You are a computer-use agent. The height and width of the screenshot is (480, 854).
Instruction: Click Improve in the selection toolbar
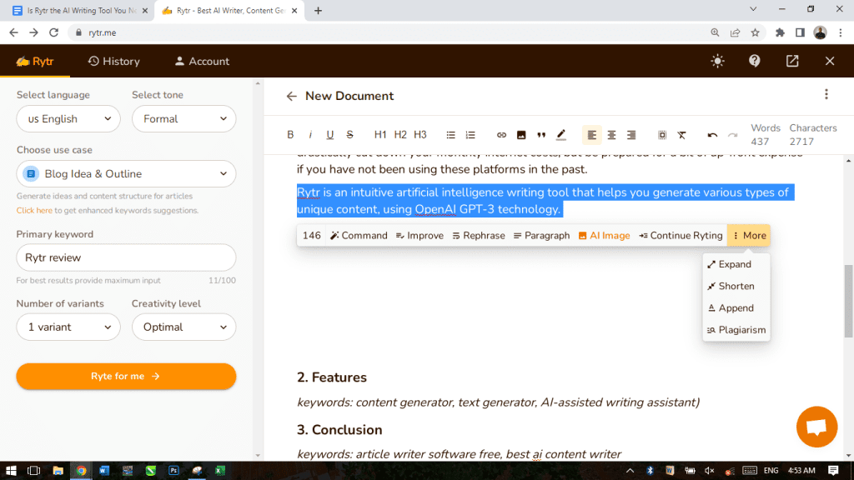tap(419, 236)
